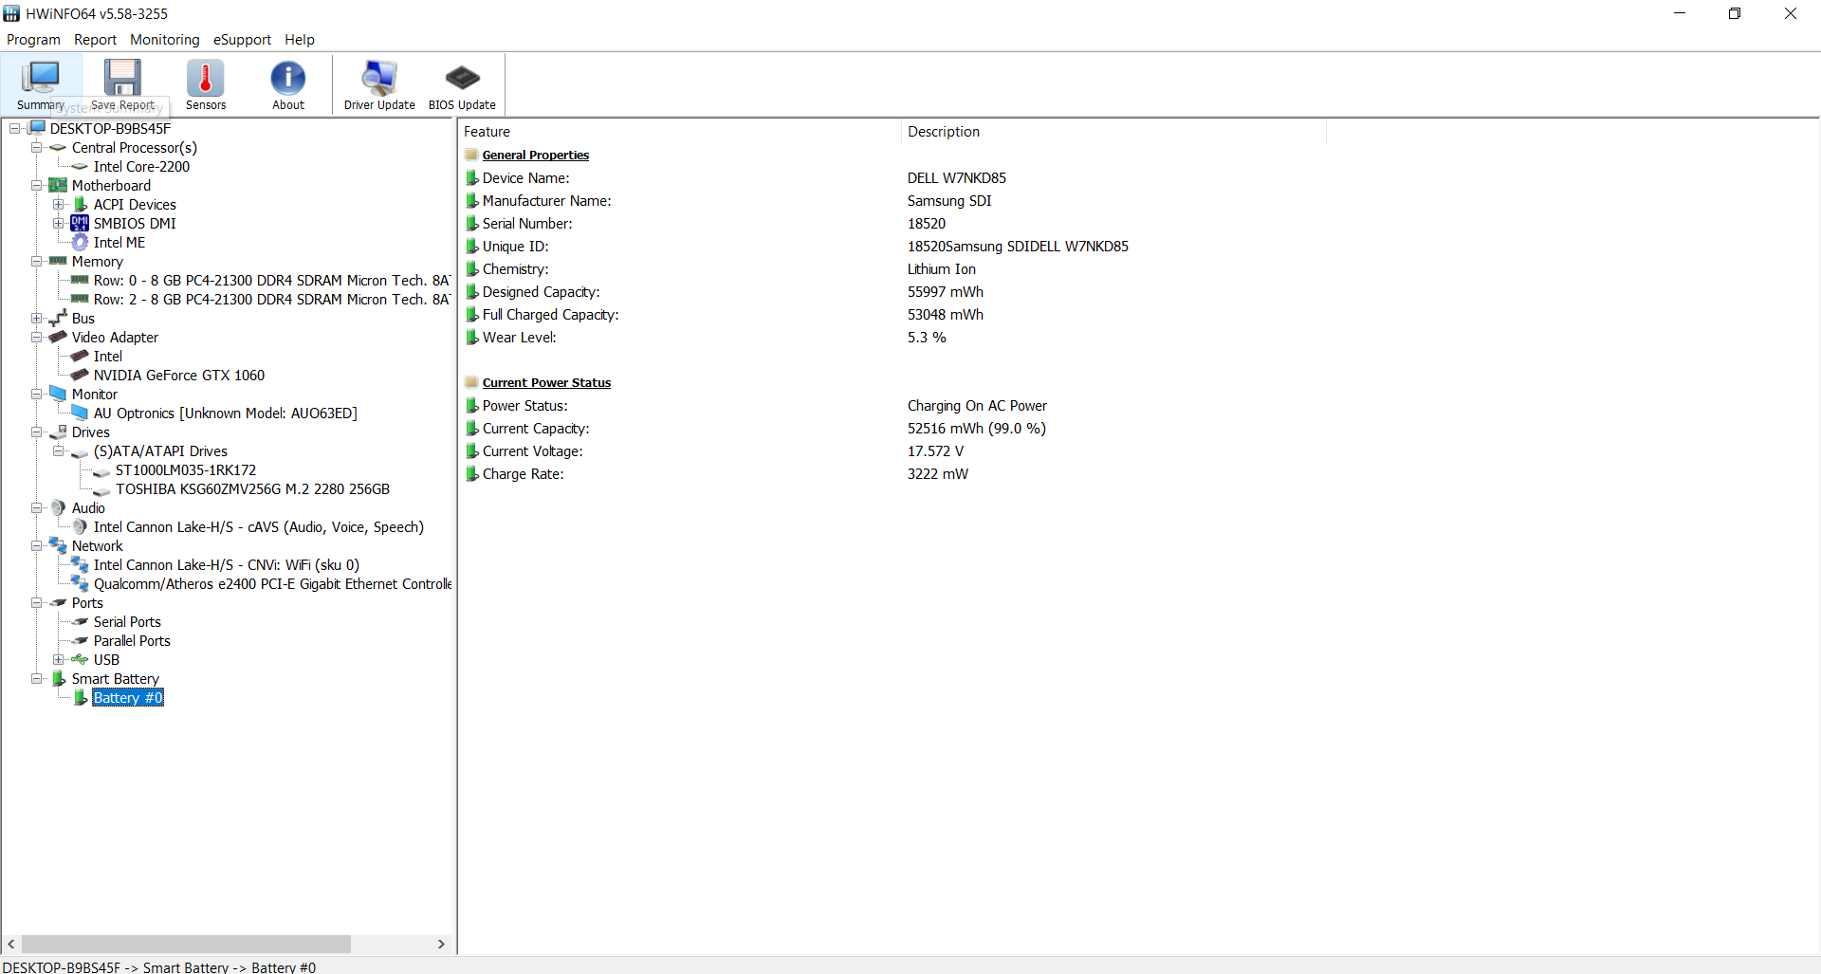Click the ACPI Devices icon
The height and width of the screenshot is (974, 1821).
point(81,204)
